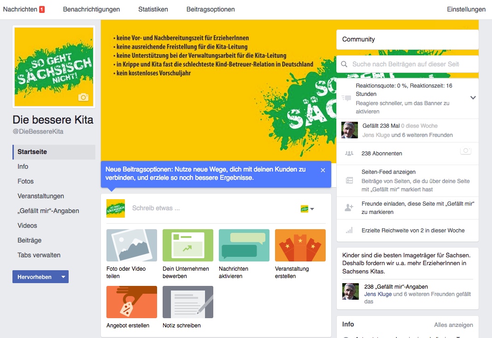
Task: Click Alles anzeigen in Info panel
Action: coord(453,325)
